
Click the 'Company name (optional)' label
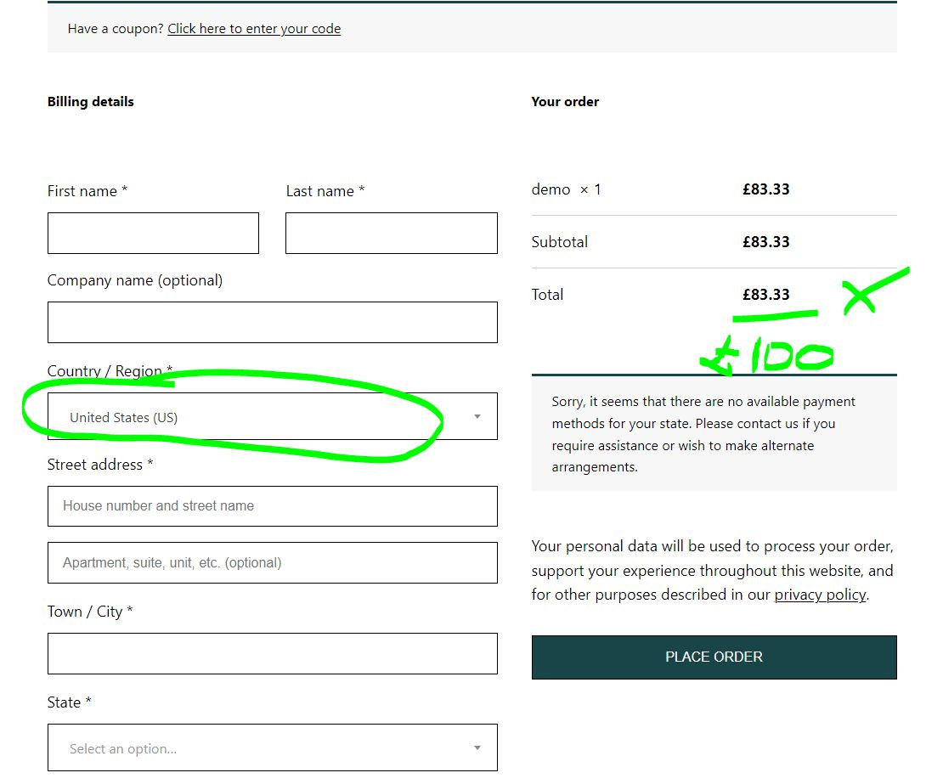pyautogui.click(x=135, y=280)
